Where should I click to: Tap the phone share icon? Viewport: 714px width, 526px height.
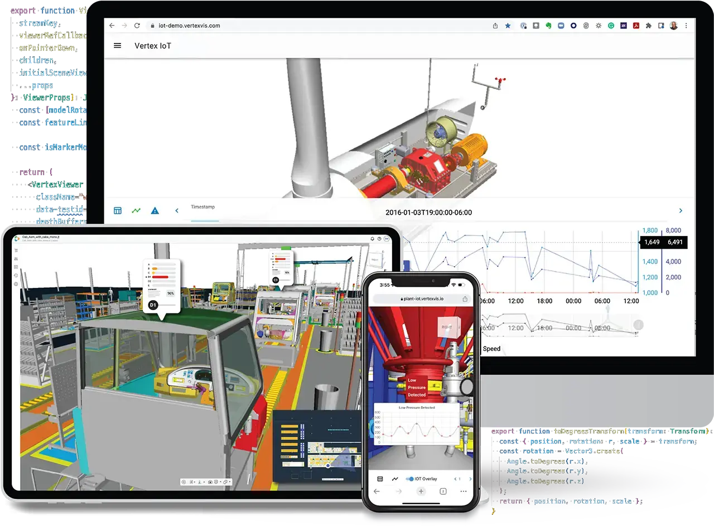tap(465, 299)
